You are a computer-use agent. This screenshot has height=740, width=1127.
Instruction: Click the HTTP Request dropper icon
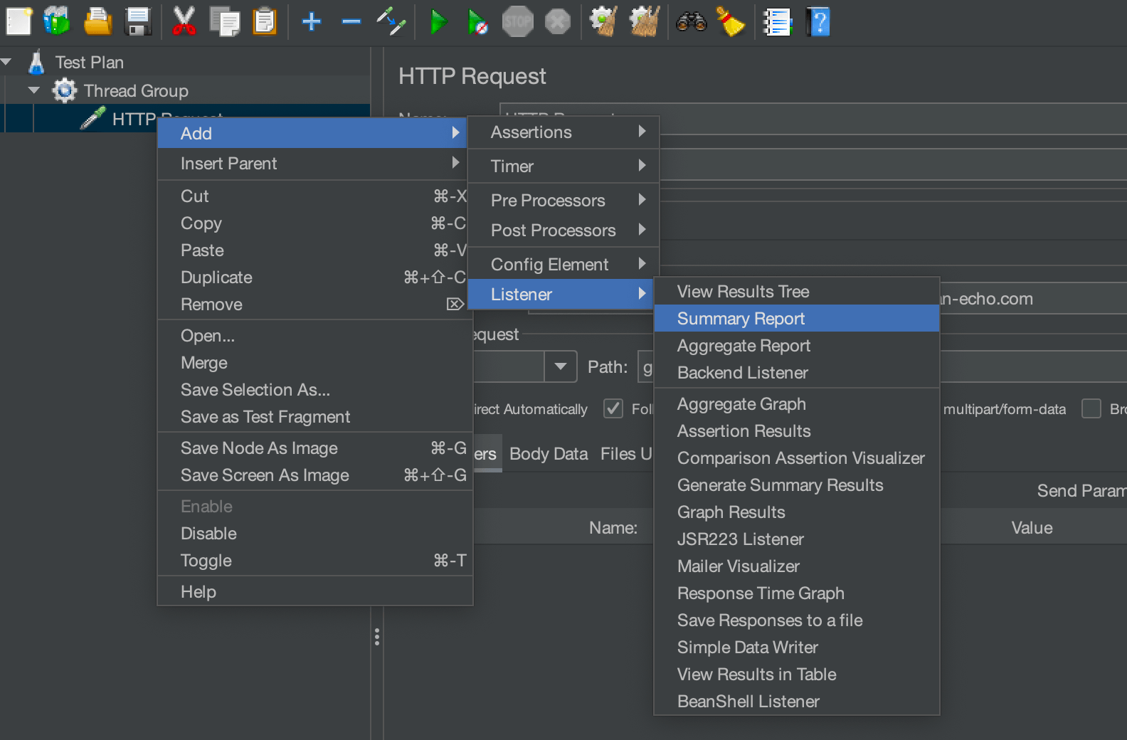pyautogui.click(x=93, y=117)
